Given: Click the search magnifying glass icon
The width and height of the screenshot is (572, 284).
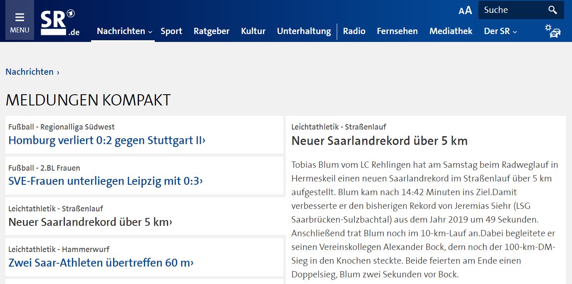Looking at the screenshot, I should [x=552, y=10].
